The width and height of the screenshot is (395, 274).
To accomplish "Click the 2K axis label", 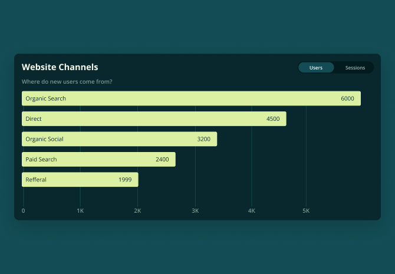I will tap(137, 211).
